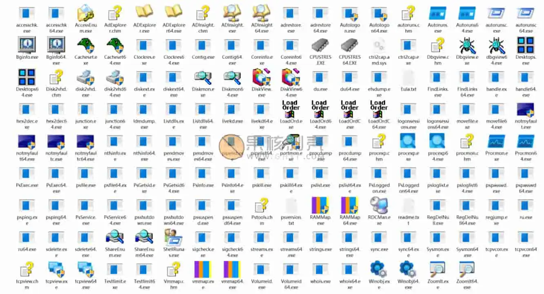
Task: Select the RAMMap64.exe striped icon
Action: coord(350,206)
